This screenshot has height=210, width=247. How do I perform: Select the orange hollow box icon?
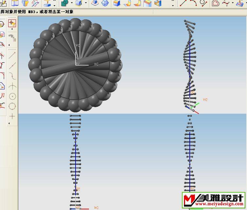158,3
